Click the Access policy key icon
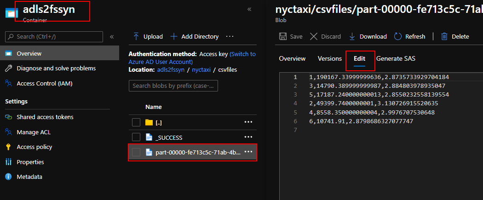Screen dimensions: 483x200 pyautogui.click(x=9, y=147)
